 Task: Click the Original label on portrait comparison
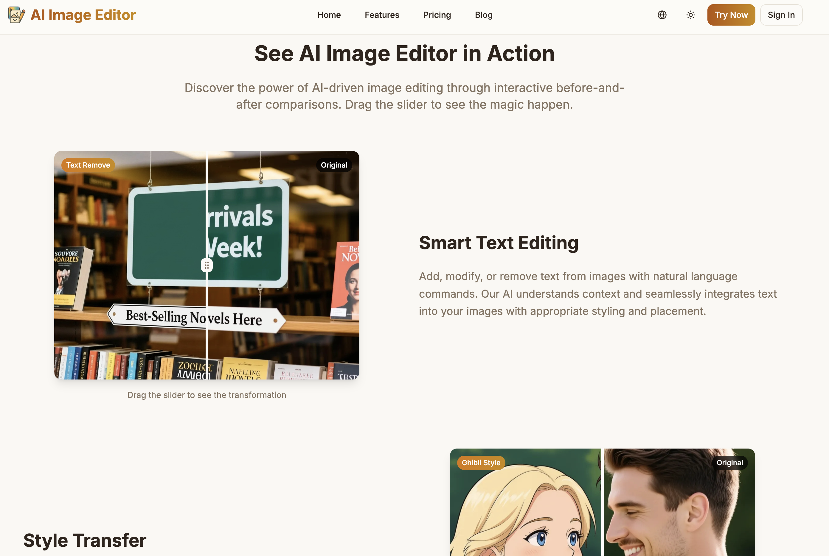[729, 462]
